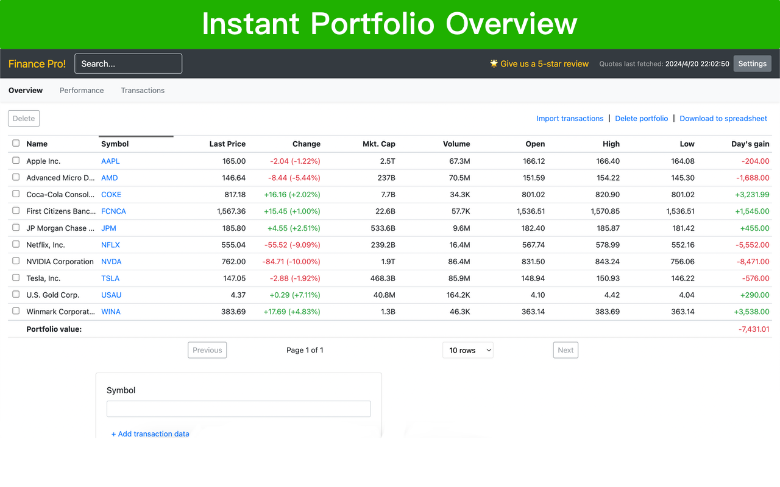Viewport: 780px width, 487px height.
Task: Click the Finance Pro! brand logo
Action: click(x=37, y=63)
